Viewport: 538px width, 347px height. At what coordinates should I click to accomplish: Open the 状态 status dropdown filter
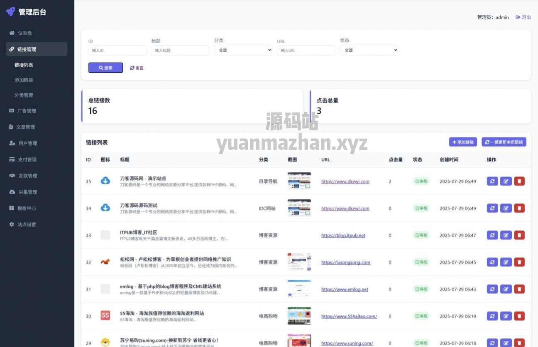369,50
